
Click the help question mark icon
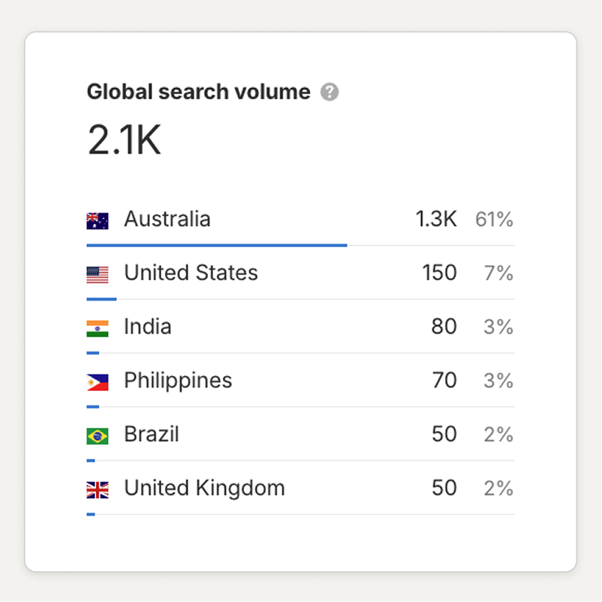[x=329, y=93]
